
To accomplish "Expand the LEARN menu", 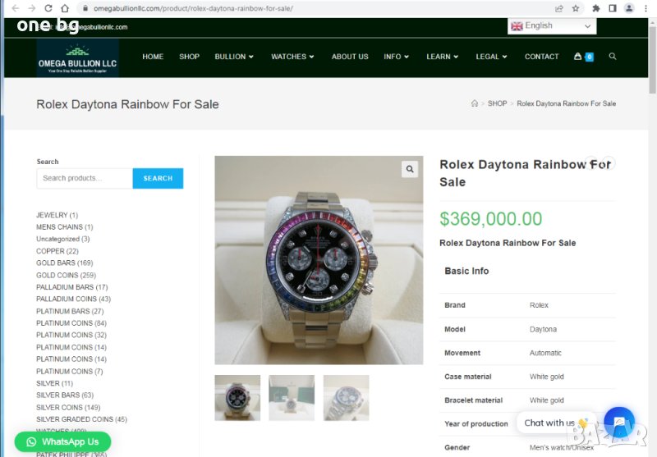I will click(x=443, y=57).
